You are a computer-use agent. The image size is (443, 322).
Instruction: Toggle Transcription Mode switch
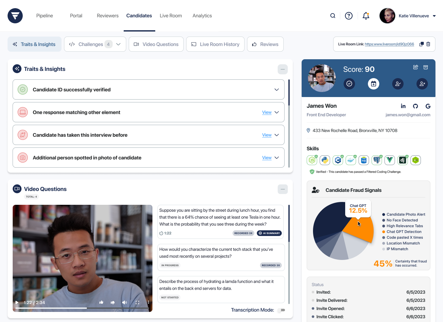click(x=281, y=310)
